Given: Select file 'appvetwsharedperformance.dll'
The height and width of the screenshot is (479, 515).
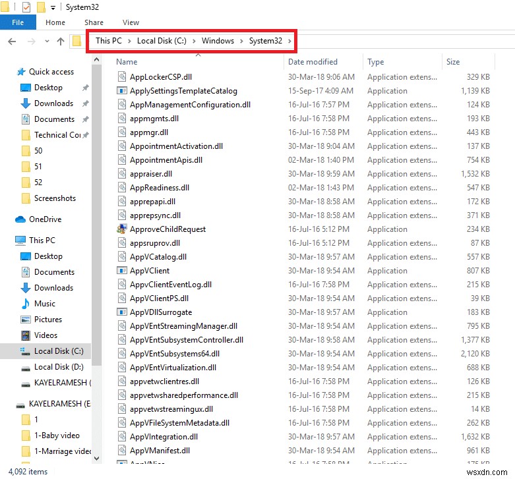Looking at the screenshot, I should (x=183, y=395).
